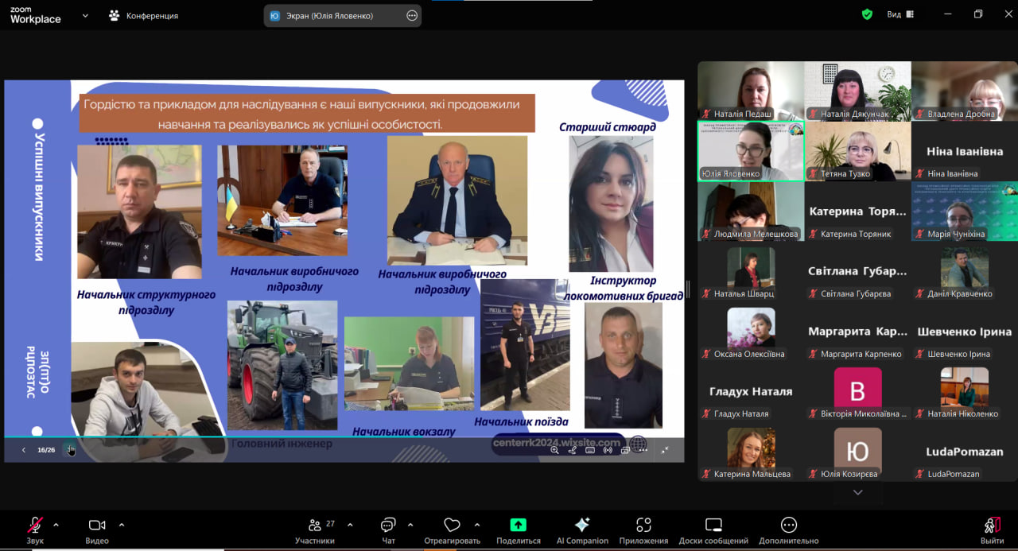The height and width of the screenshot is (551, 1018).
Task: Select Тетяна Тузко video tile
Action: 857,151
